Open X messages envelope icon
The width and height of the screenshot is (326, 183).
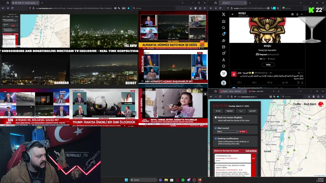[224, 47]
